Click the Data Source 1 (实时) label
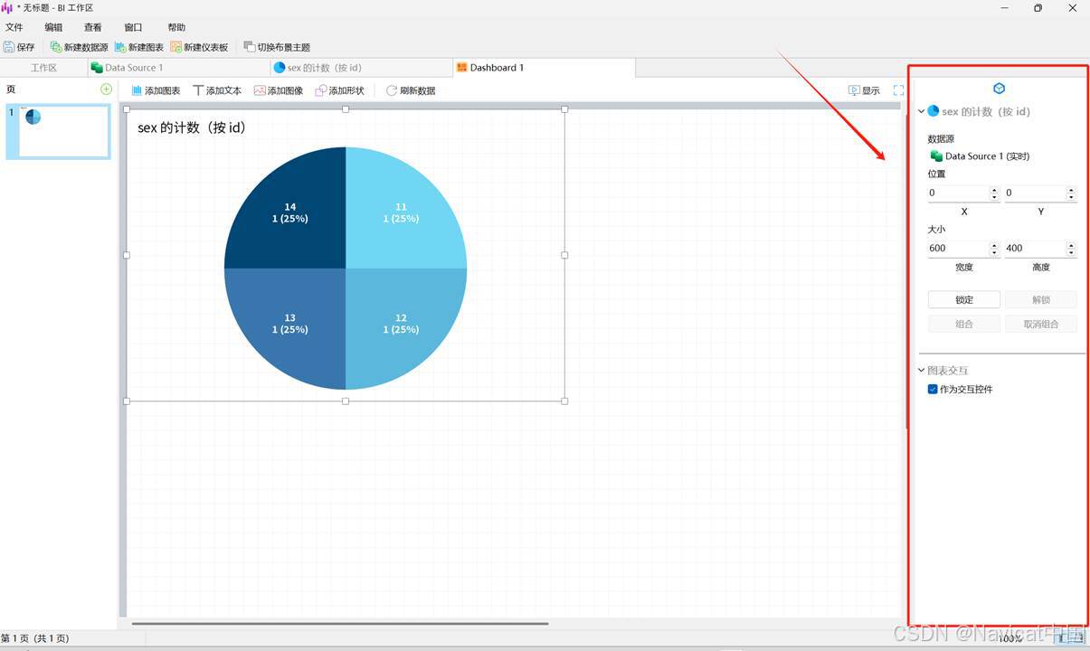Image resolution: width=1090 pixels, height=651 pixels. (987, 156)
